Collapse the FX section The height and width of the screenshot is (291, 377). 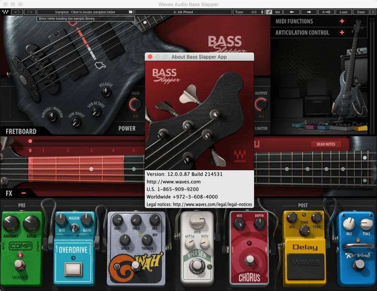(x=23, y=193)
